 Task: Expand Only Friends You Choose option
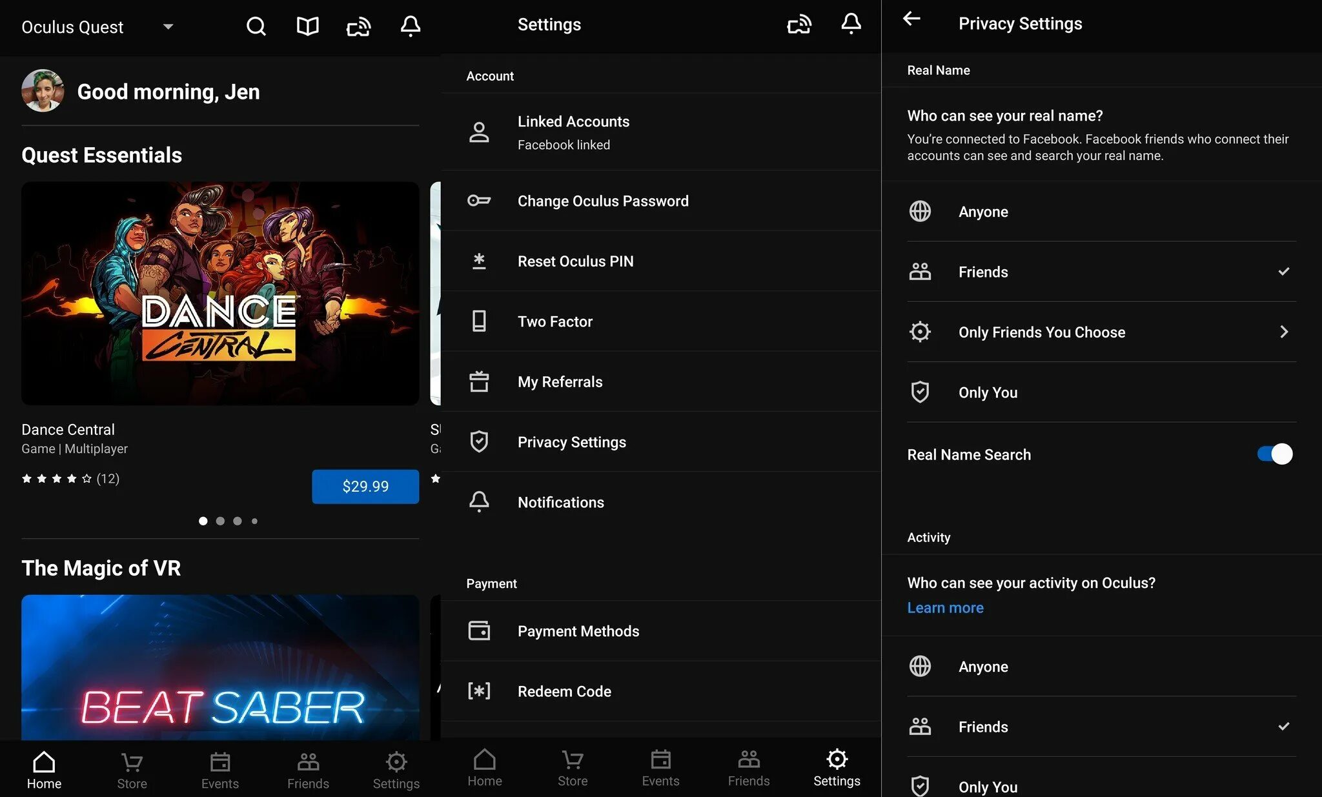[x=1100, y=332]
